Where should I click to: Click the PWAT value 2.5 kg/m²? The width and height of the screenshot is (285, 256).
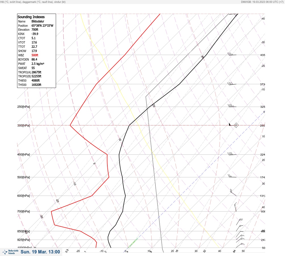[x=38, y=64]
